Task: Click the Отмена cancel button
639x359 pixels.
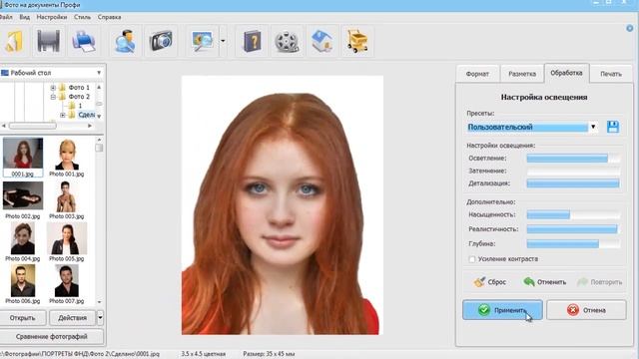Action: (586, 310)
